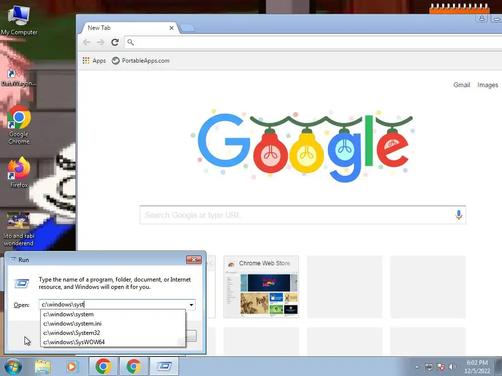Reload the page in Chrome
The image size is (502, 376).
(x=115, y=42)
